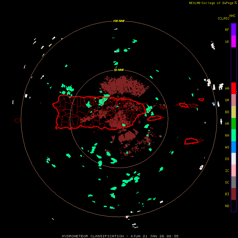
Task: Click the 50 NMI range ring label
Action: tap(119, 70)
